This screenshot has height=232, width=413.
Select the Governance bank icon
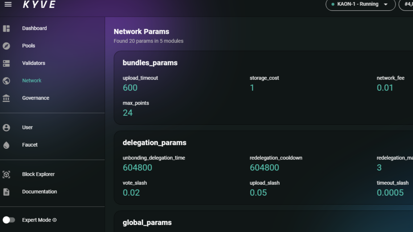tap(7, 98)
